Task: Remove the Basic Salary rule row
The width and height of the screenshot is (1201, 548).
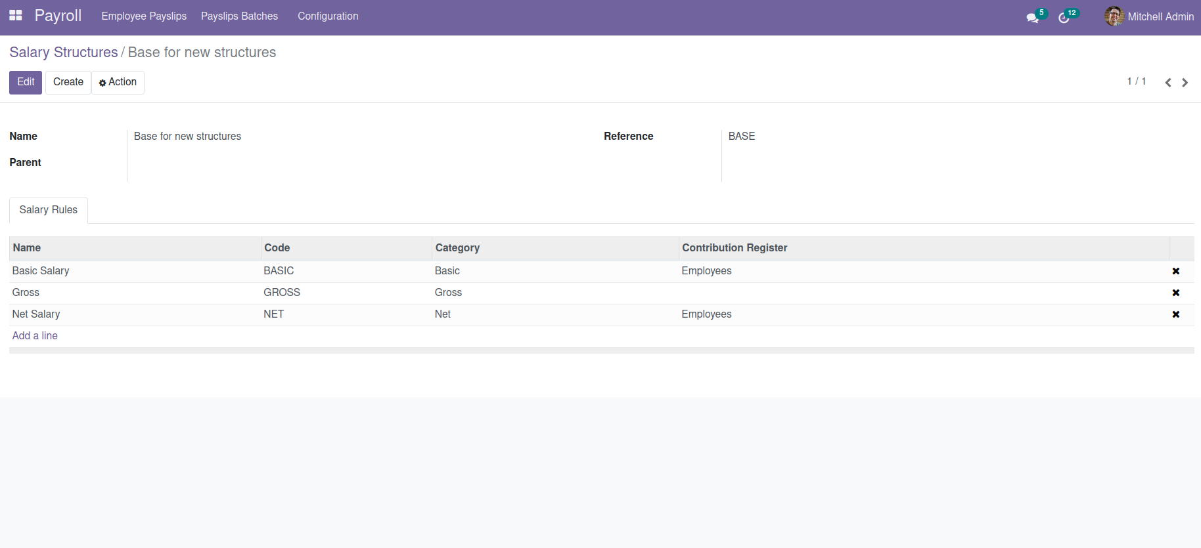Action: [1176, 271]
